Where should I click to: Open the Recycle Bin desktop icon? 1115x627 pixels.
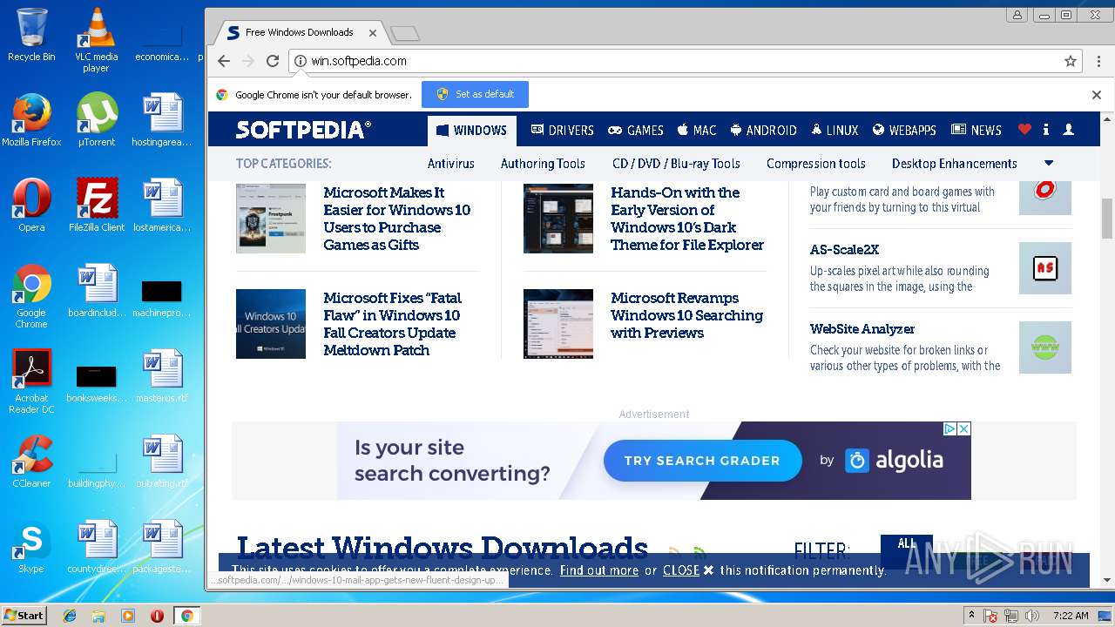(x=31, y=35)
